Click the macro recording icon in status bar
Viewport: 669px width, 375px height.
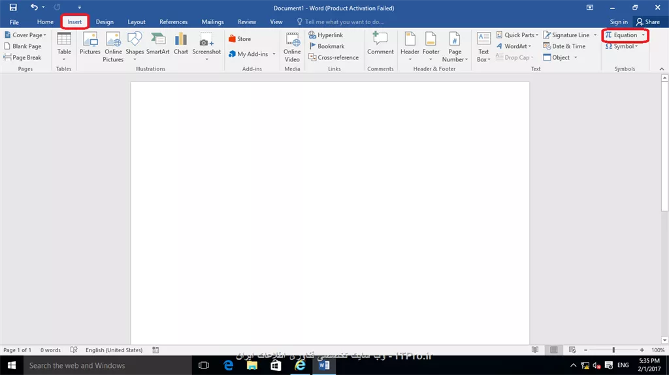pyautogui.click(x=155, y=350)
